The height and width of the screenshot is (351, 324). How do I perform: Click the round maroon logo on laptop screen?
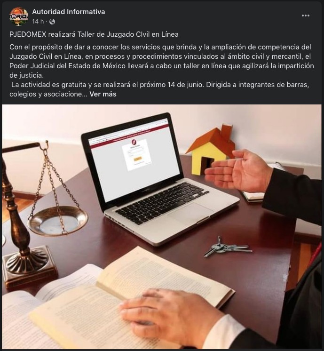[x=134, y=142]
